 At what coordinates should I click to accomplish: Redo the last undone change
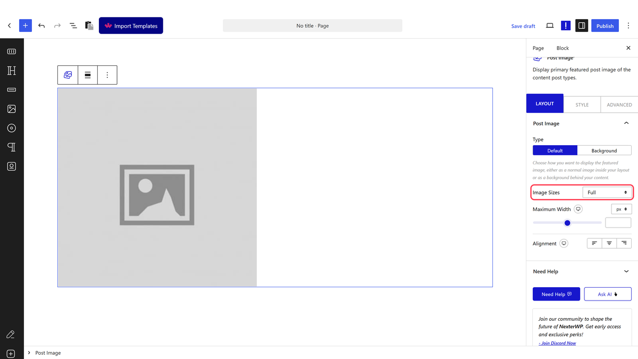pos(57,26)
